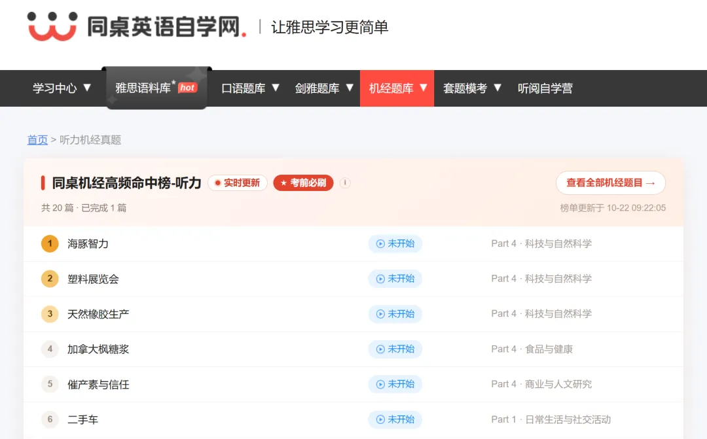The width and height of the screenshot is (707, 439).
Task: Click 日常生活与社交活动 category label
Action: (x=568, y=419)
